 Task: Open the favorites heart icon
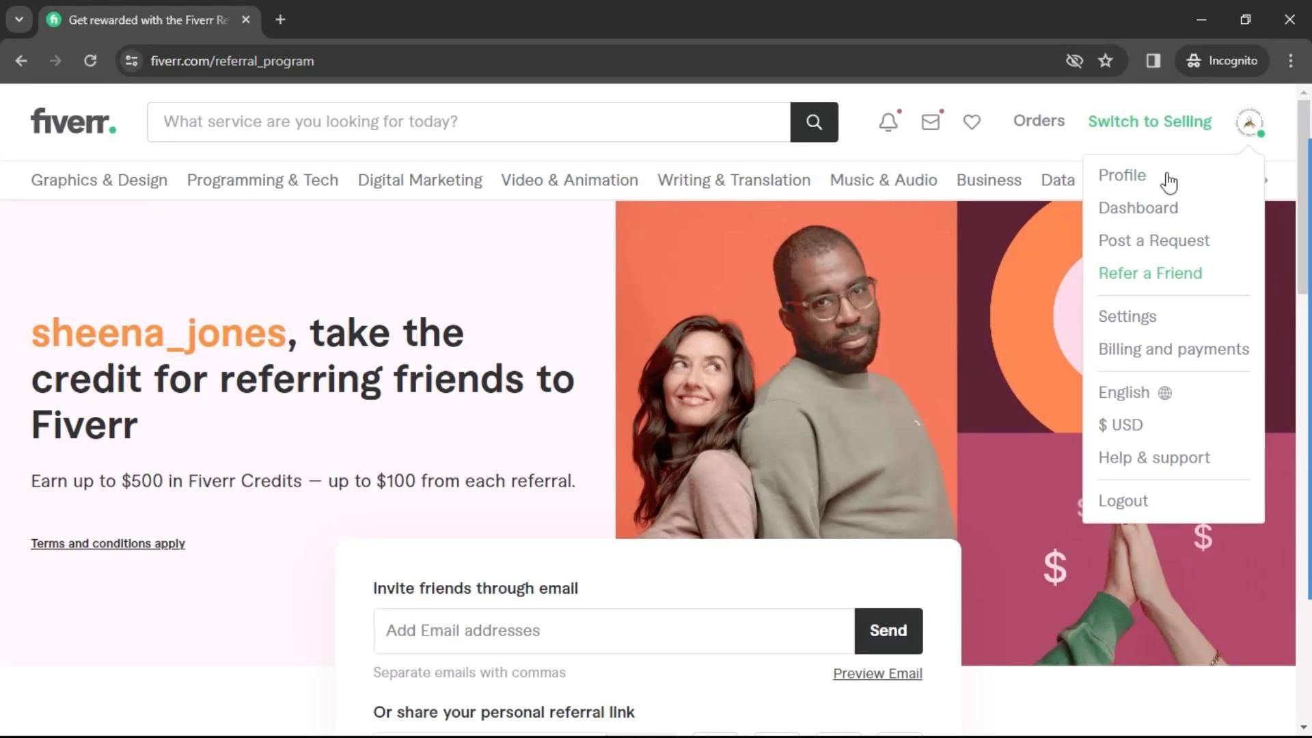tap(972, 122)
